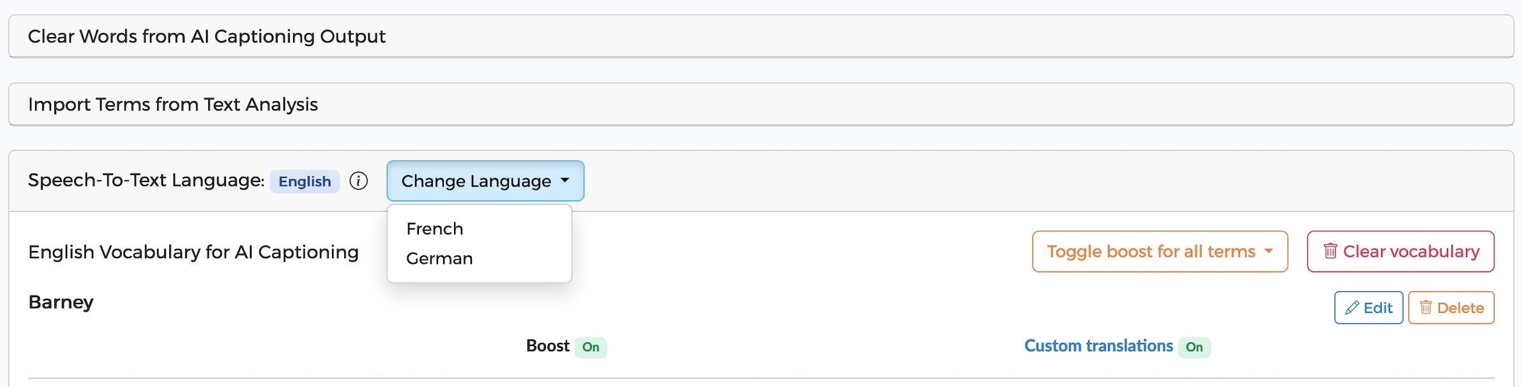This screenshot has width=1521, height=387.
Task: Click the Clear vocabulary button
Action: (1400, 251)
